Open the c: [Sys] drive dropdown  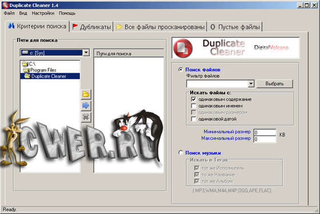tap(86, 53)
